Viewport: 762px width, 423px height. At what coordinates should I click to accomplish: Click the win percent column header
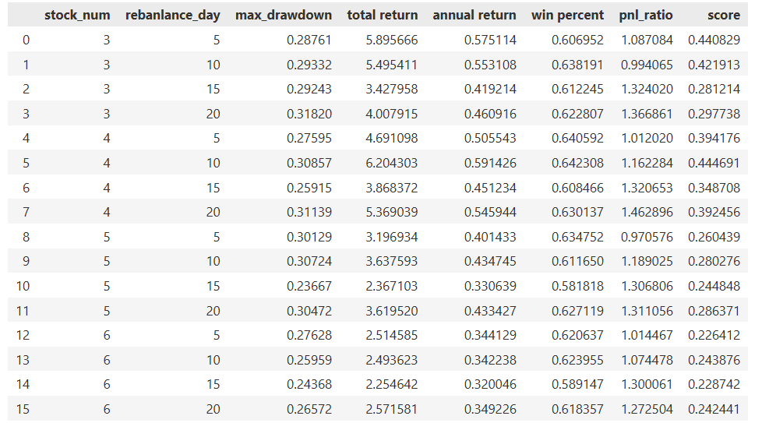567,15
